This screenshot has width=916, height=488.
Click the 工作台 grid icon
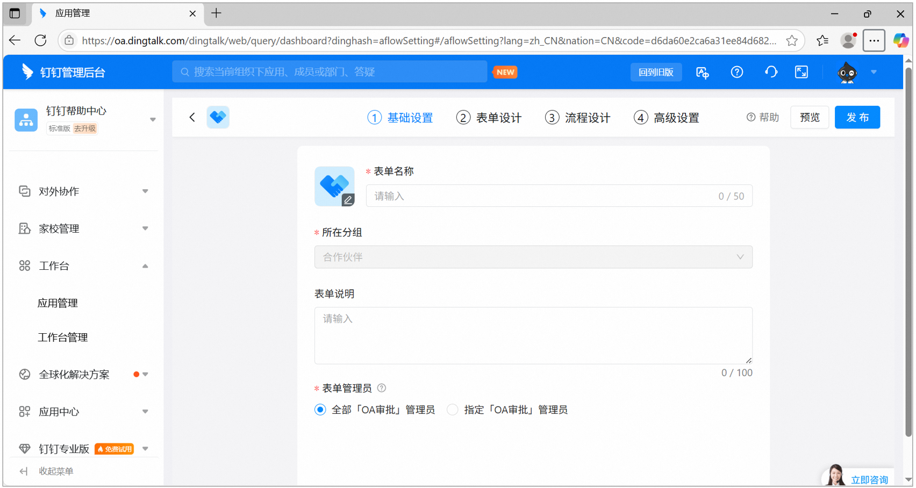point(25,265)
